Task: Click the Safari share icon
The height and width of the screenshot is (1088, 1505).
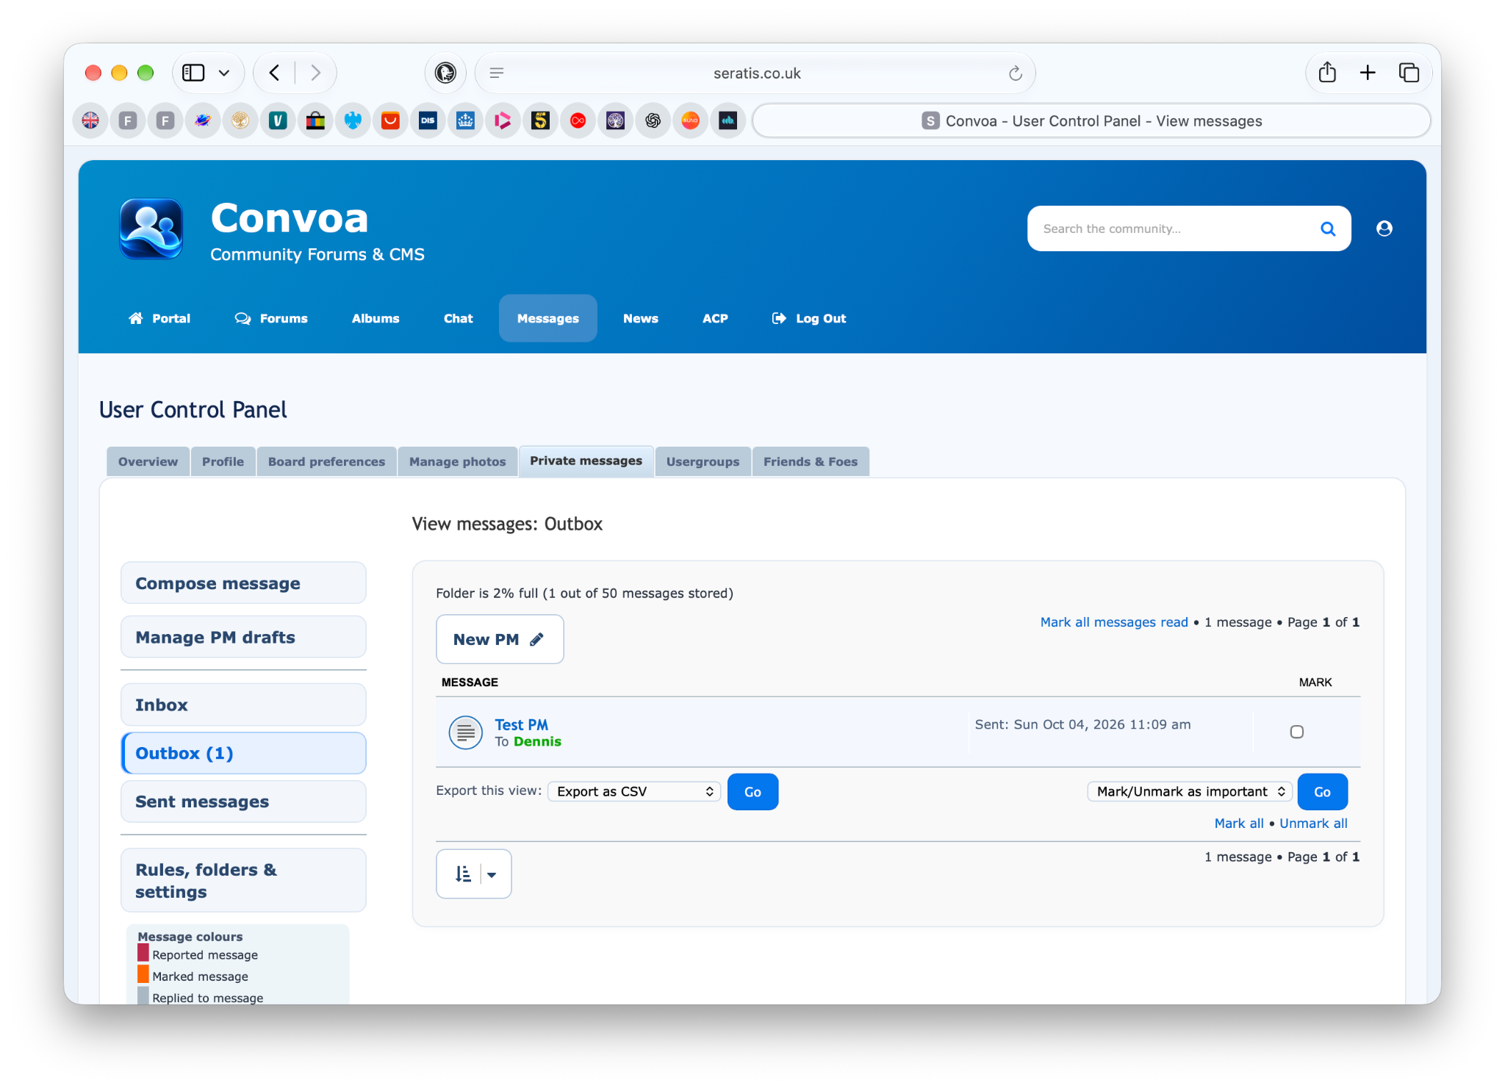Action: (1326, 73)
